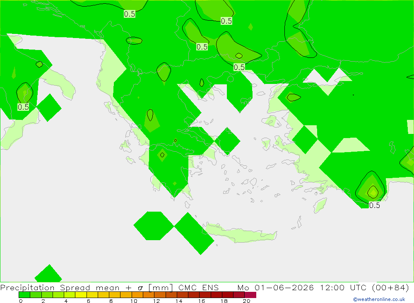Click legend scale number "20"
This screenshot has height=303, width=414.
[246, 301]
